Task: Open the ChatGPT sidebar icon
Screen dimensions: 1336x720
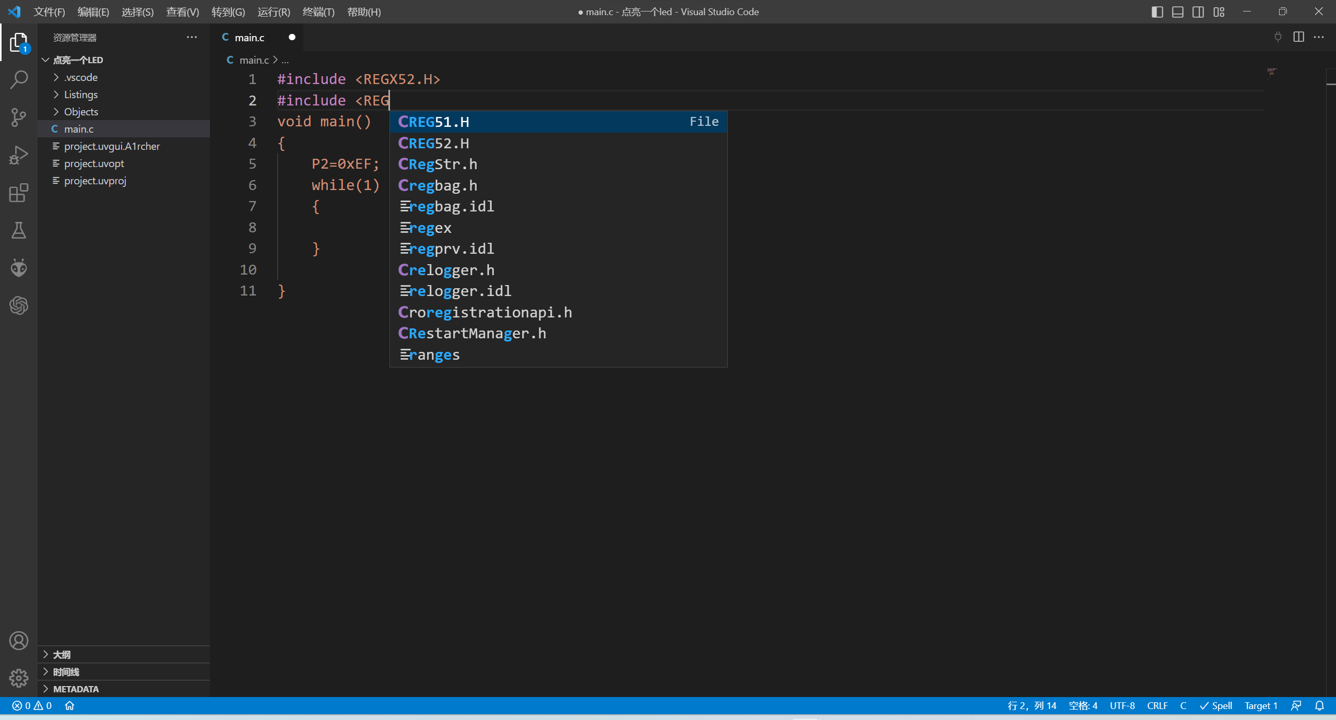Action: click(x=19, y=305)
